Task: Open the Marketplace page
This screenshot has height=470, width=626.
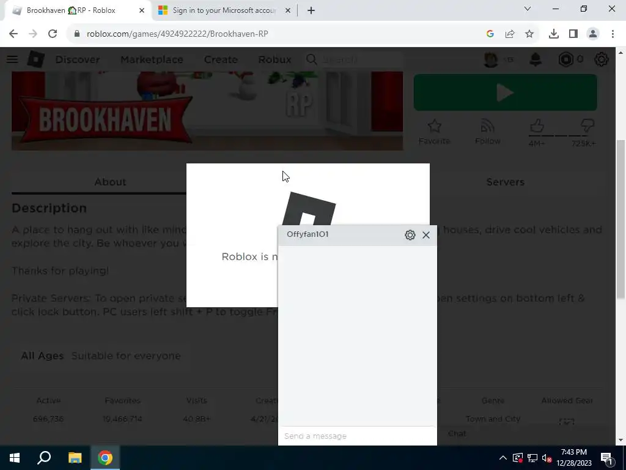Action: pos(152,59)
